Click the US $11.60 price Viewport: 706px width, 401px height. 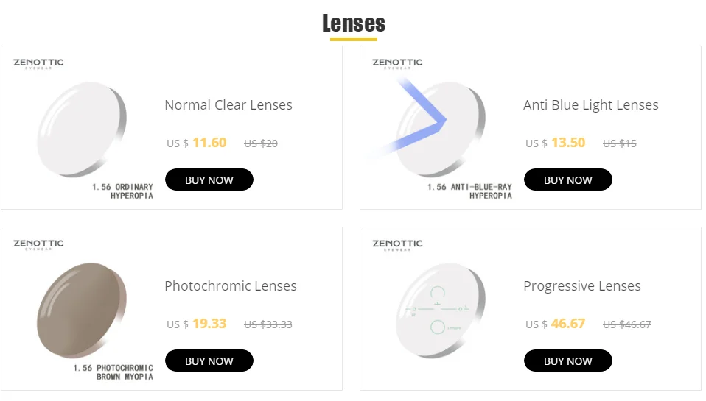(x=196, y=143)
